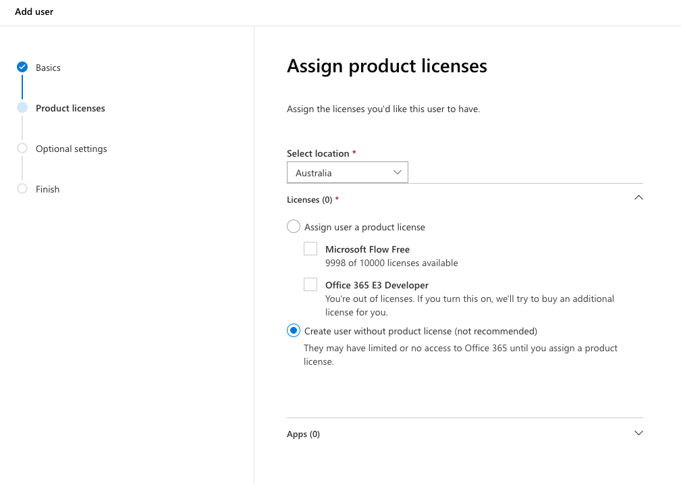The image size is (681, 485).
Task: Click the Select location field label
Action: (318, 153)
